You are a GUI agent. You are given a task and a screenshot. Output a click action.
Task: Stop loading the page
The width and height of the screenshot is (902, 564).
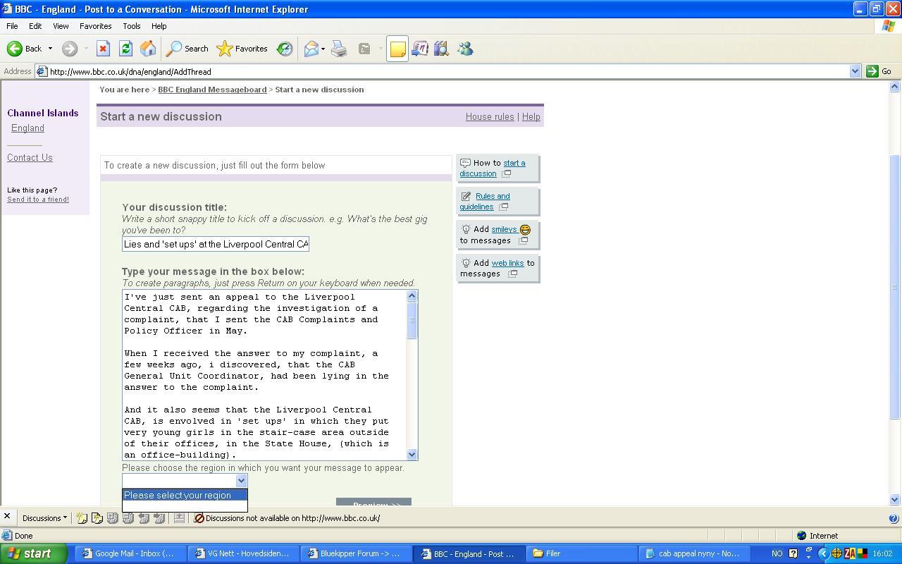click(103, 49)
